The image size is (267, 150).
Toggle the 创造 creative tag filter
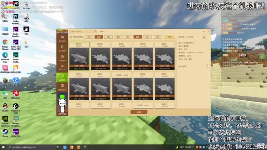coord(98,37)
